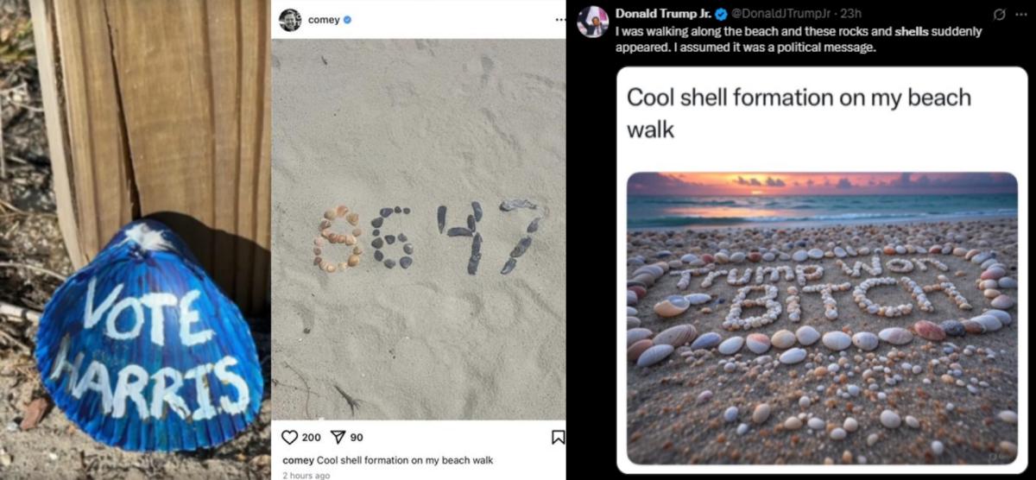This screenshot has width=1036, height=480.
Task: Click the 23h timestamp on the tweet
Action: coord(851,14)
